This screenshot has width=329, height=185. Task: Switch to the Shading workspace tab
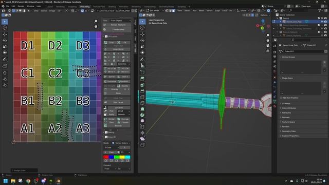click(112, 7)
